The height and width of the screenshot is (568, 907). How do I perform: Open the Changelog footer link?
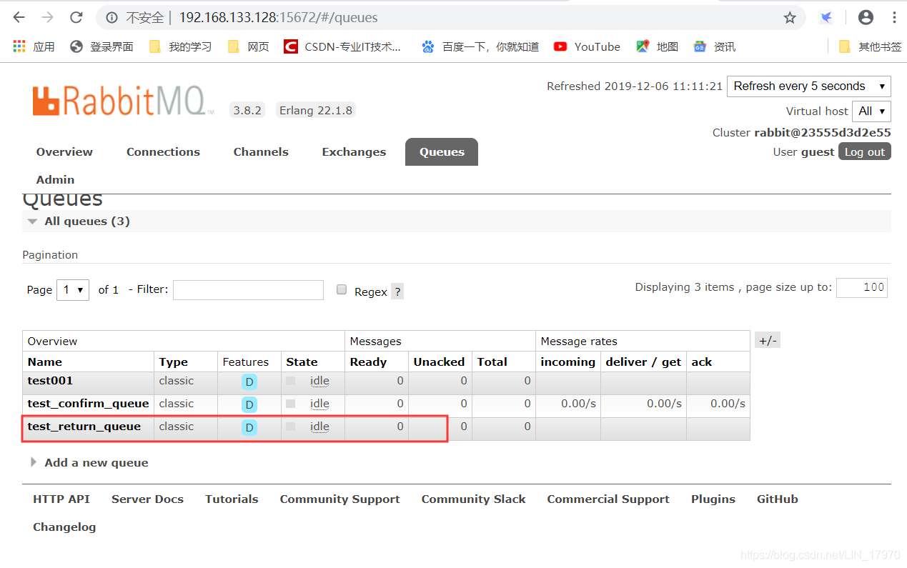point(64,527)
